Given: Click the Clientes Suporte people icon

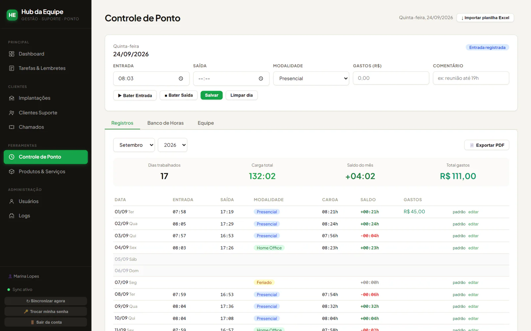Looking at the screenshot, I should coord(12,113).
